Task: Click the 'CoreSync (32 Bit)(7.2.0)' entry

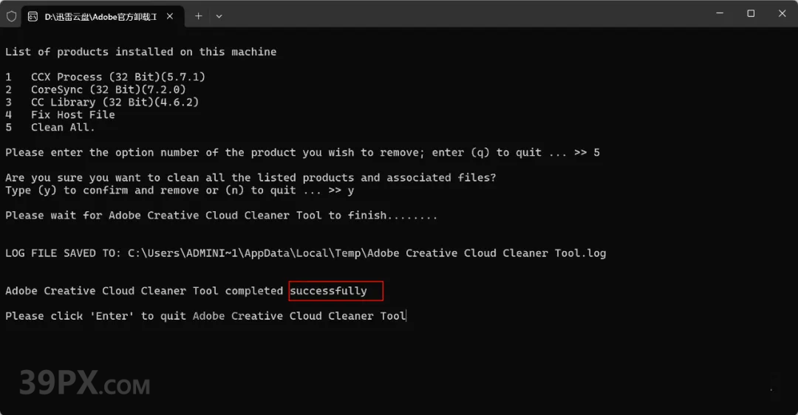Action: (109, 89)
